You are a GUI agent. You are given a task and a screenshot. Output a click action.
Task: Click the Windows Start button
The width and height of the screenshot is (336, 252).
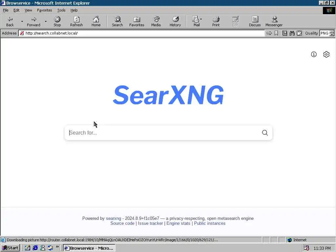pyautogui.click(x=10, y=248)
